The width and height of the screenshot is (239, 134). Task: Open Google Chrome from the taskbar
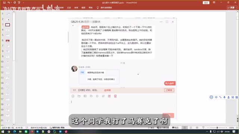pyautogui.click(x=9, y=132)
